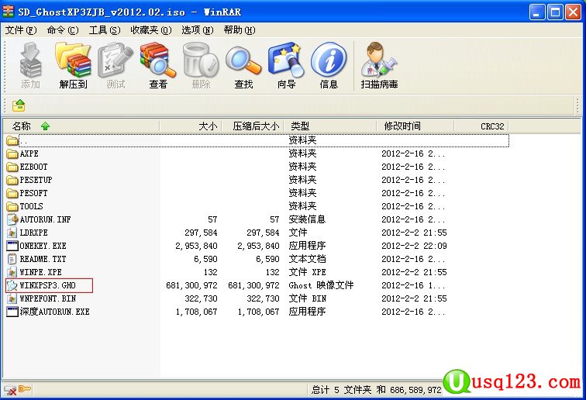Open the Favorites (收藏夹) menu
The height and width of the screenshot is (400, 586).
click(x=151, y=30)
